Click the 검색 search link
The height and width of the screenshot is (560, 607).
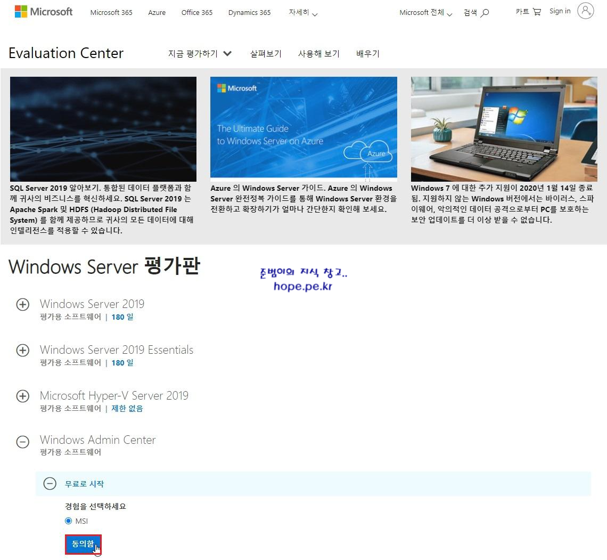point(470,13)
